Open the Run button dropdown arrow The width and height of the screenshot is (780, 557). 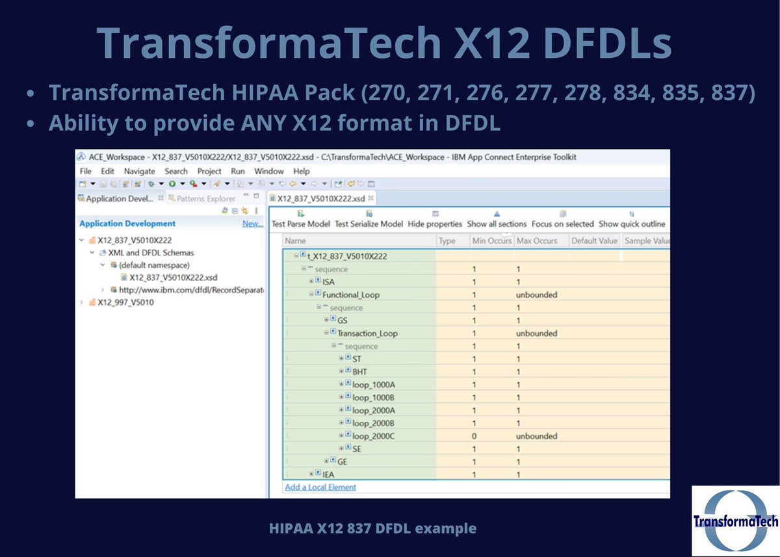tap(183, 184)
